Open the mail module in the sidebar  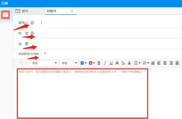pos(5,15)
